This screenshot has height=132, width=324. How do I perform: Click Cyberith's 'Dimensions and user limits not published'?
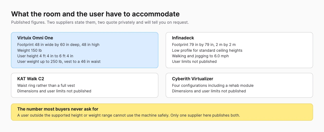(209, 91)
